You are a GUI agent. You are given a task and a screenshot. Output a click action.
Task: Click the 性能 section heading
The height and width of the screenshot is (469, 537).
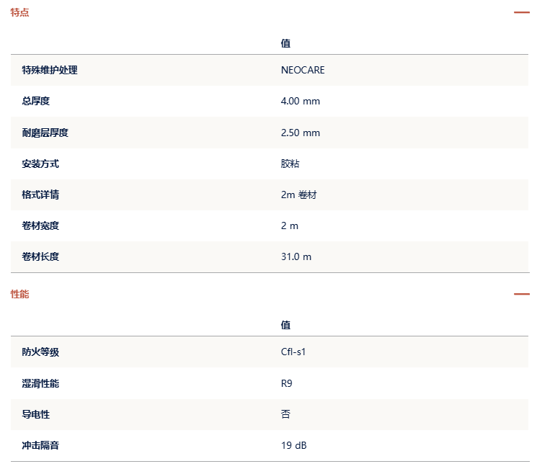click(x=20, y=294)
